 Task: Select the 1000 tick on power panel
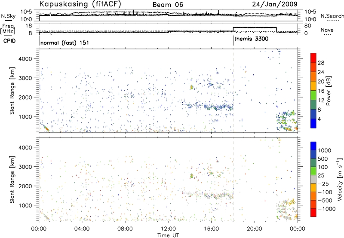click(x=25, y=116)
